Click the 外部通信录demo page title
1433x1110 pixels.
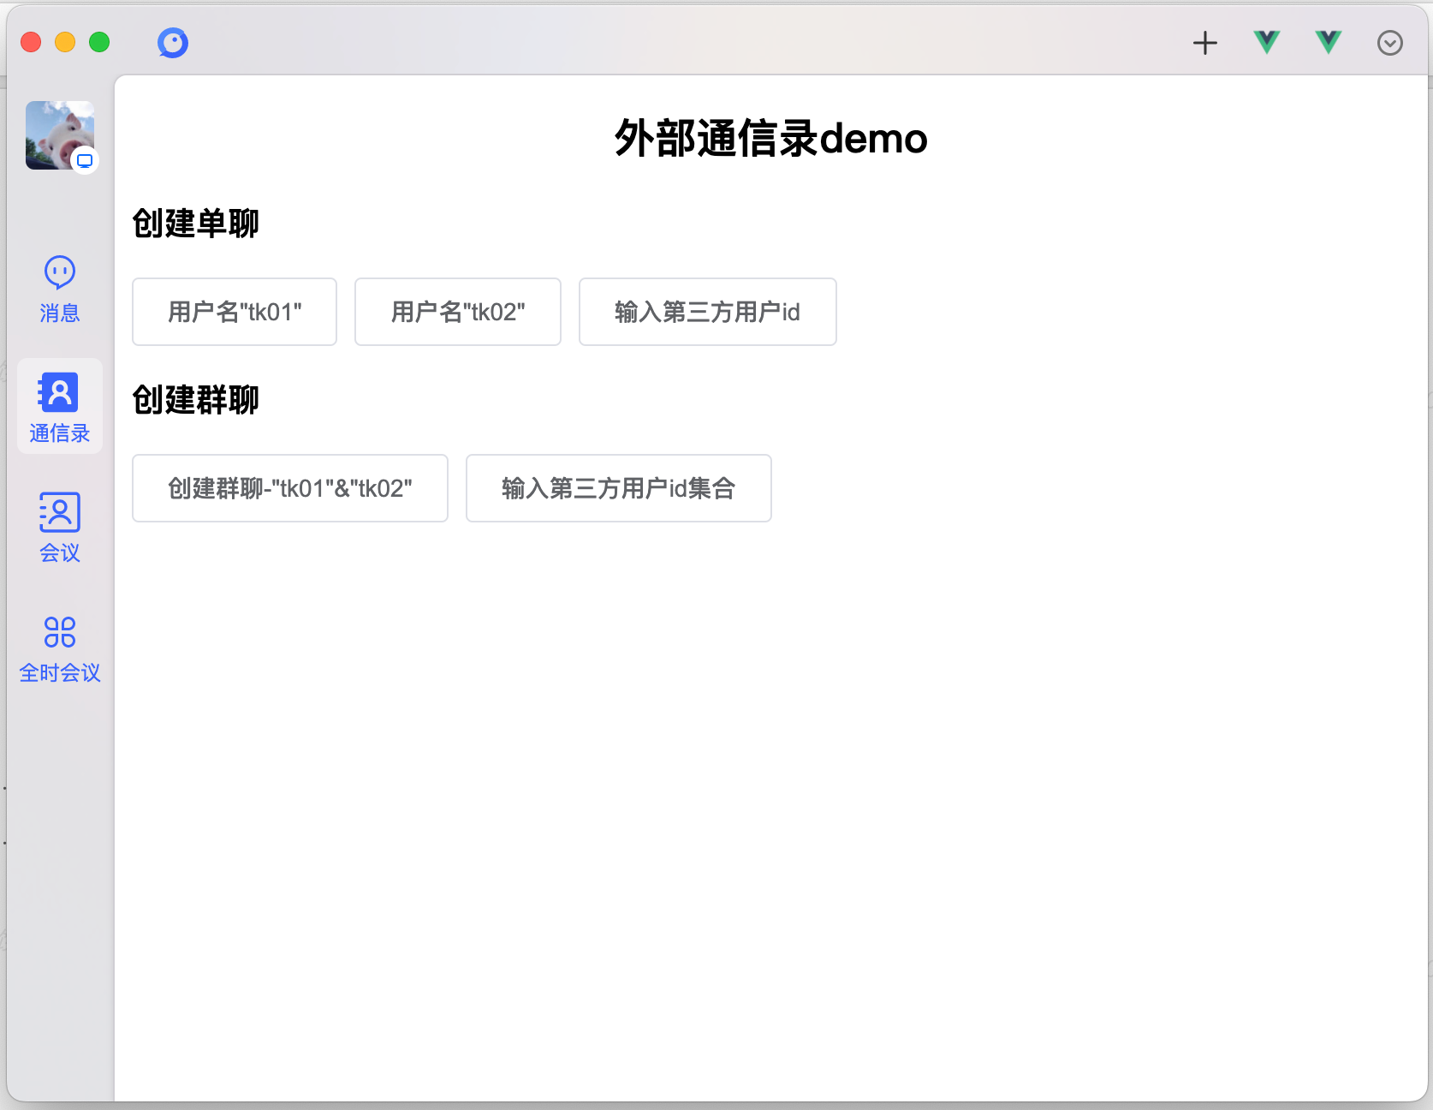(770, 139)
